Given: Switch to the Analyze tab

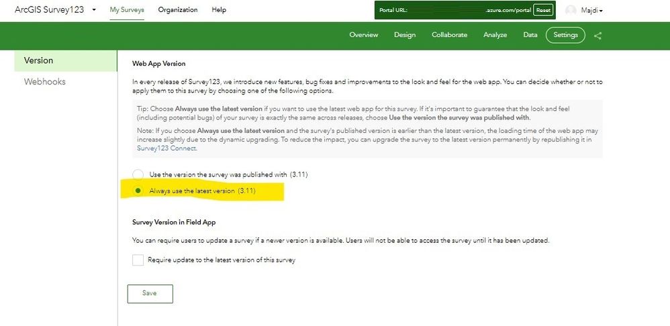Looking at the screenshot, I should click(x=495, y=35).
